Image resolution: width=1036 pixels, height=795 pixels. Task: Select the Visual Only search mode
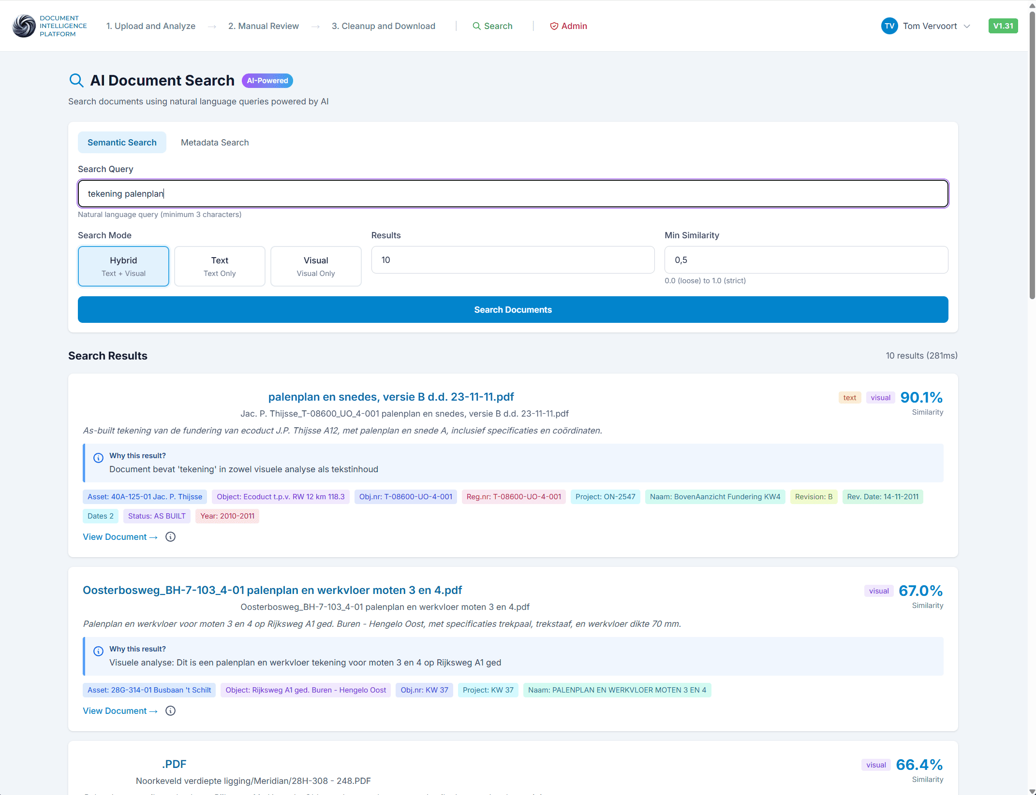(x=315, y=266)
